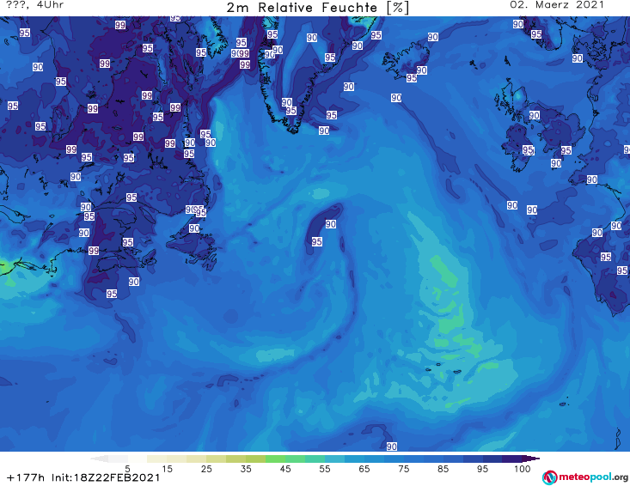Click the colorbar tick label 25
The height and width of the screenshot is (486, 630).
point(206,469)
